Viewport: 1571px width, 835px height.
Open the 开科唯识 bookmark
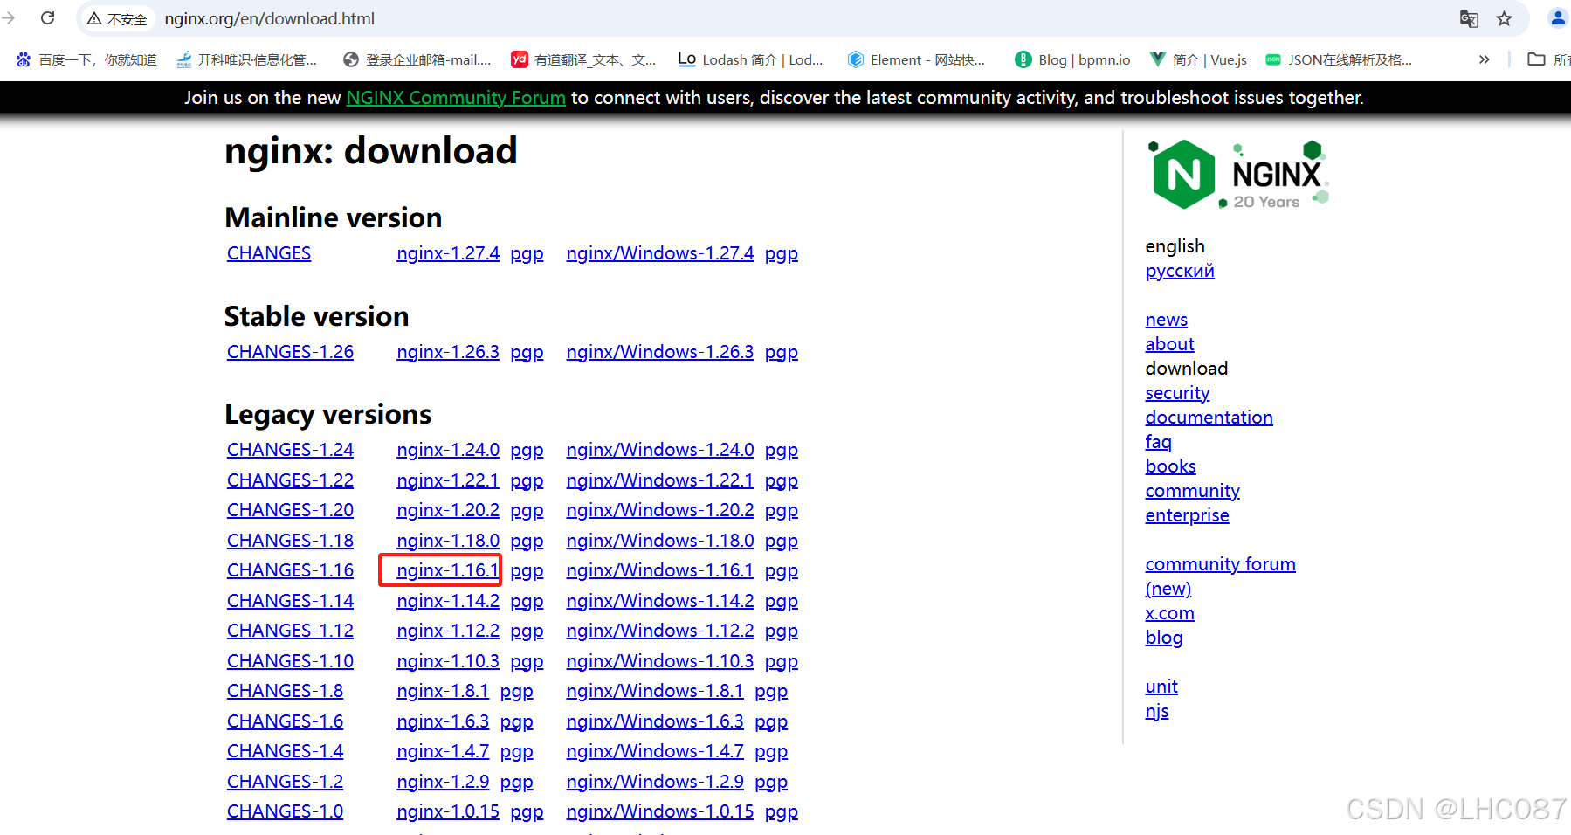point(246,59)
